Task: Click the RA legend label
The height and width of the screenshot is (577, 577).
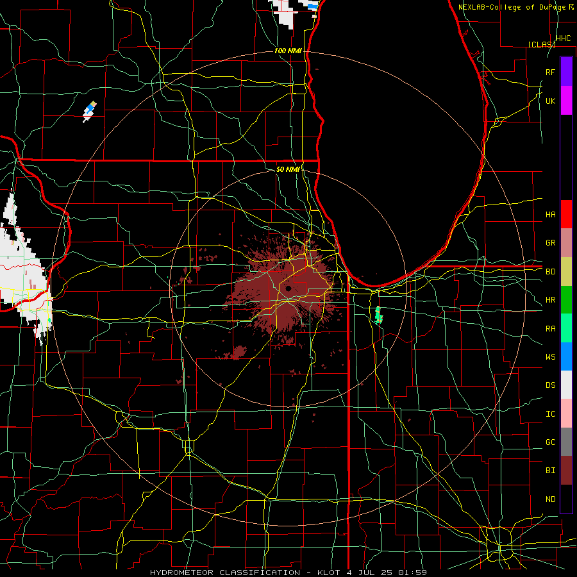Action: click(550, 329)
